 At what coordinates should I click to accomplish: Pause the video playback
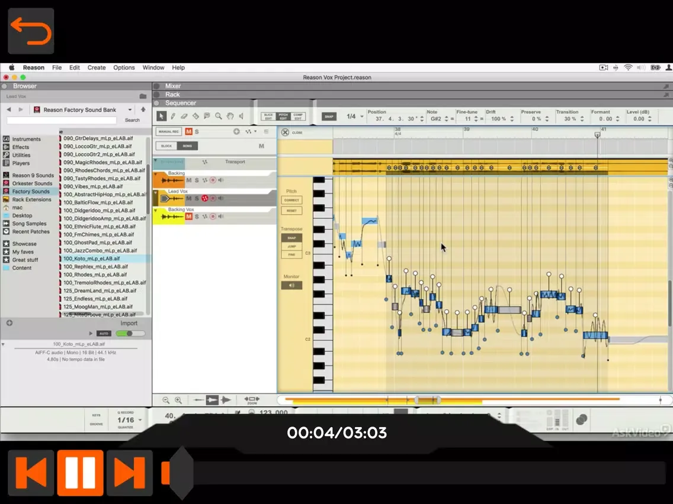coord(80,473)
